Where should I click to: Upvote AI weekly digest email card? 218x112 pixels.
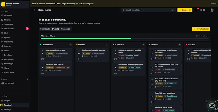coord(152,51)
